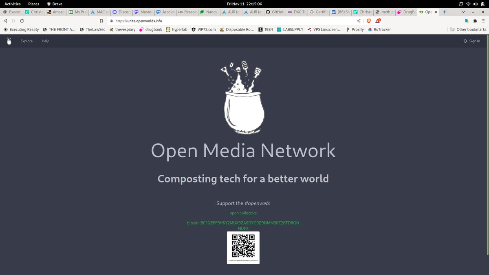Switch to the GitHub tab
This screenshot has height=275, width=489.
(273, 12)
